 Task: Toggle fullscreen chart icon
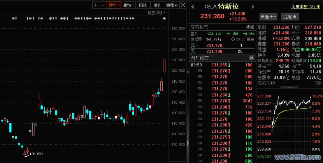pyautogui.click(x=183, y=5)
